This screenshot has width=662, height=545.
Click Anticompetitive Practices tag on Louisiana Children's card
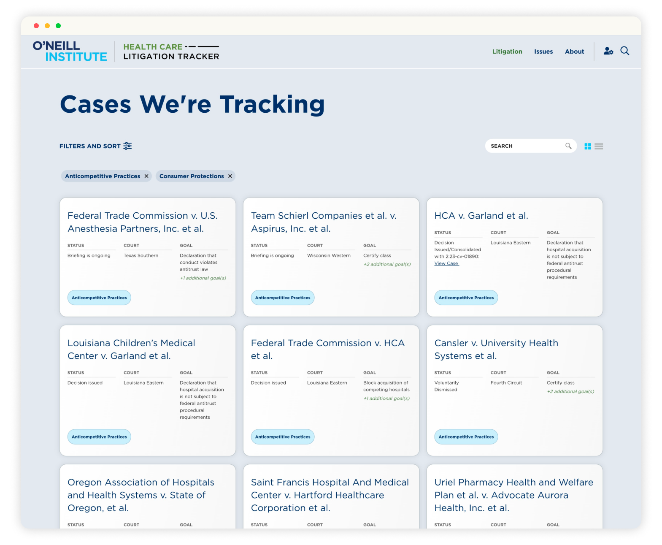(x=99, y=437)
